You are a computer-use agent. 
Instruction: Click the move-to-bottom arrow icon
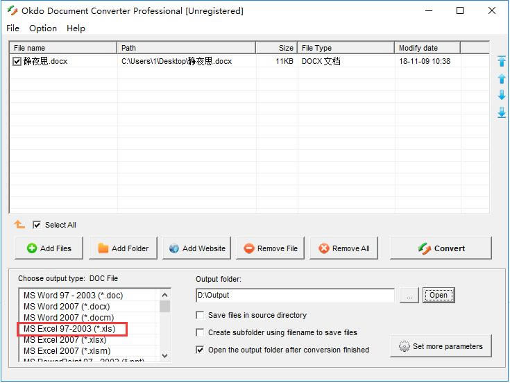coord(502,112)
